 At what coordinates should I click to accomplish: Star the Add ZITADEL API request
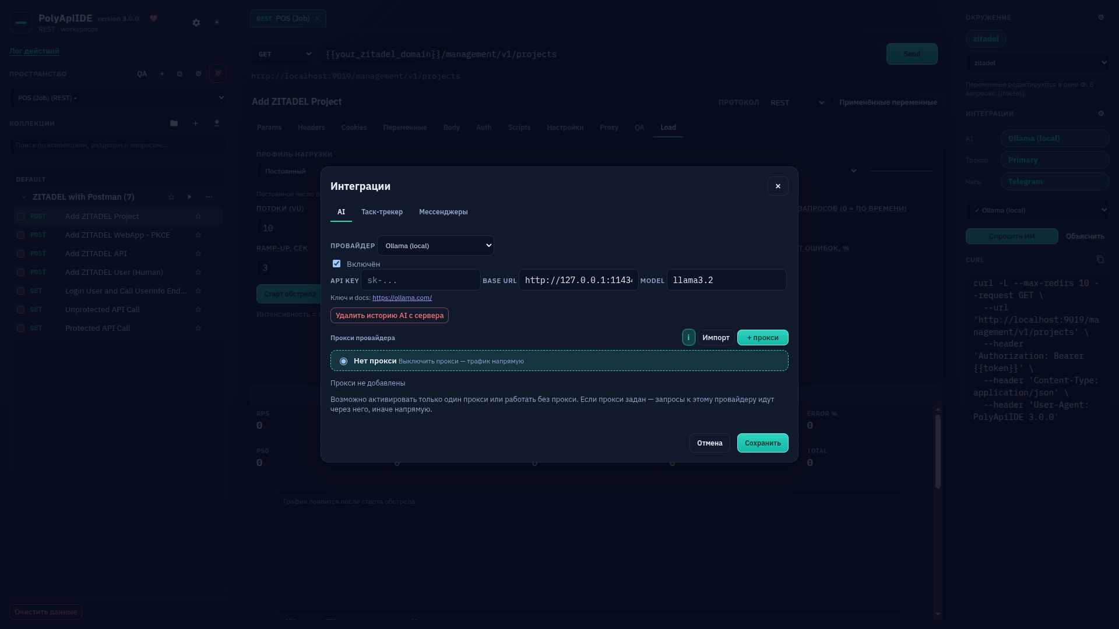coord(198,254)
